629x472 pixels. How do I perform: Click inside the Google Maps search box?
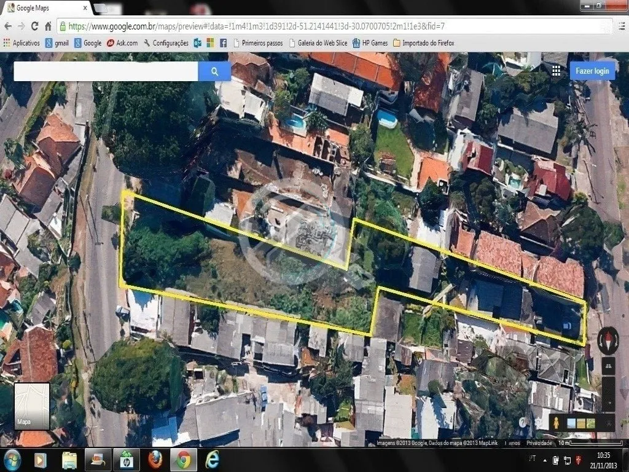tap(106, 71)
